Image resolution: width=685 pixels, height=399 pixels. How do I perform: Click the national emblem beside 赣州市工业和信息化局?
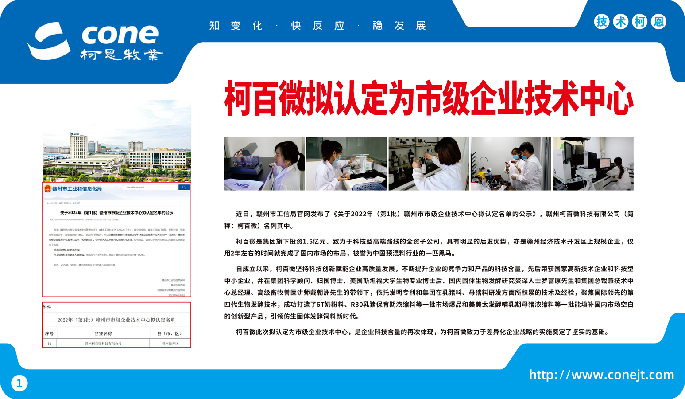coord(47,189)
